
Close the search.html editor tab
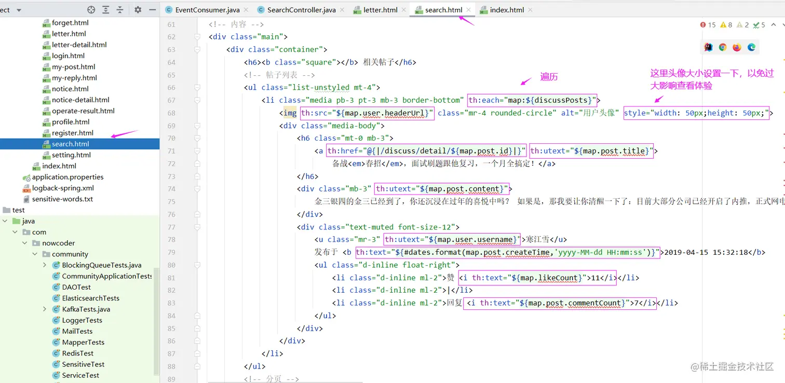coord(469,10)
